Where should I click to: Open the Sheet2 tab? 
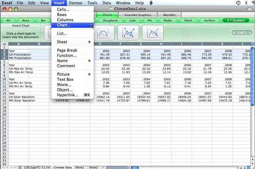(94, 167)
